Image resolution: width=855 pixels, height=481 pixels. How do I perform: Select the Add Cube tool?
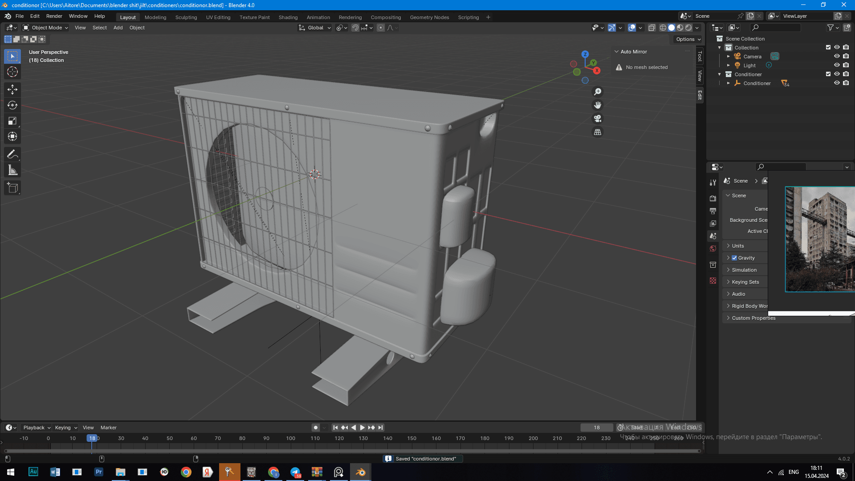click(12, 188)
